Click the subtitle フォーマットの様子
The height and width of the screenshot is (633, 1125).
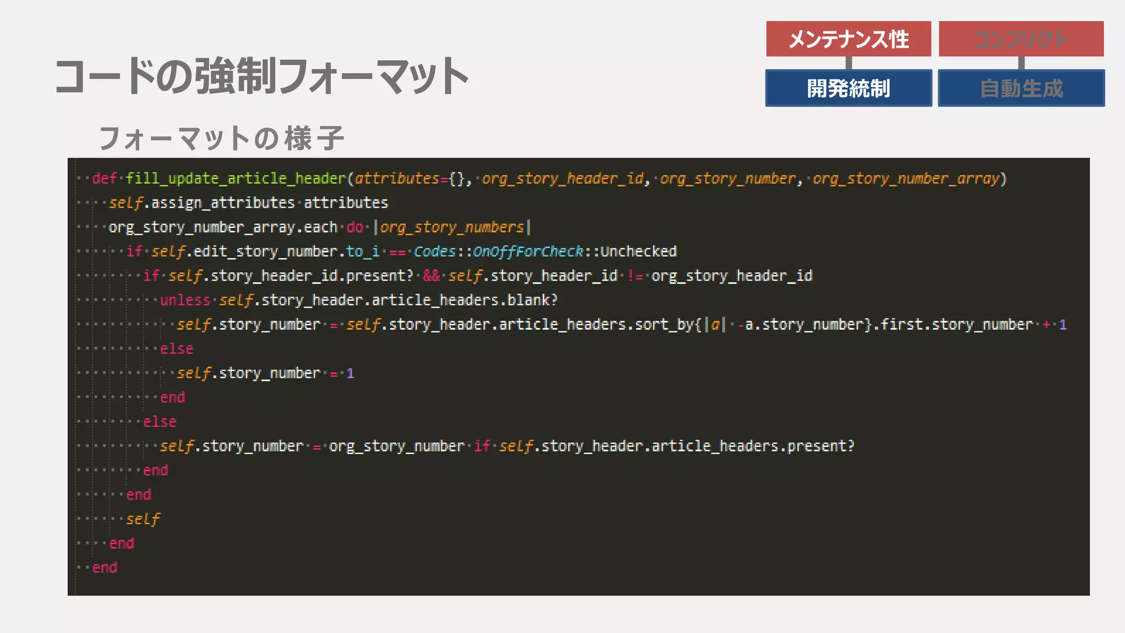pyautogui.click(x=221, y=138)
